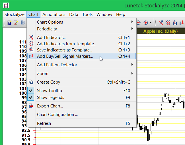
Task: Open the Tools menu
Action: (x=87, y=14)
